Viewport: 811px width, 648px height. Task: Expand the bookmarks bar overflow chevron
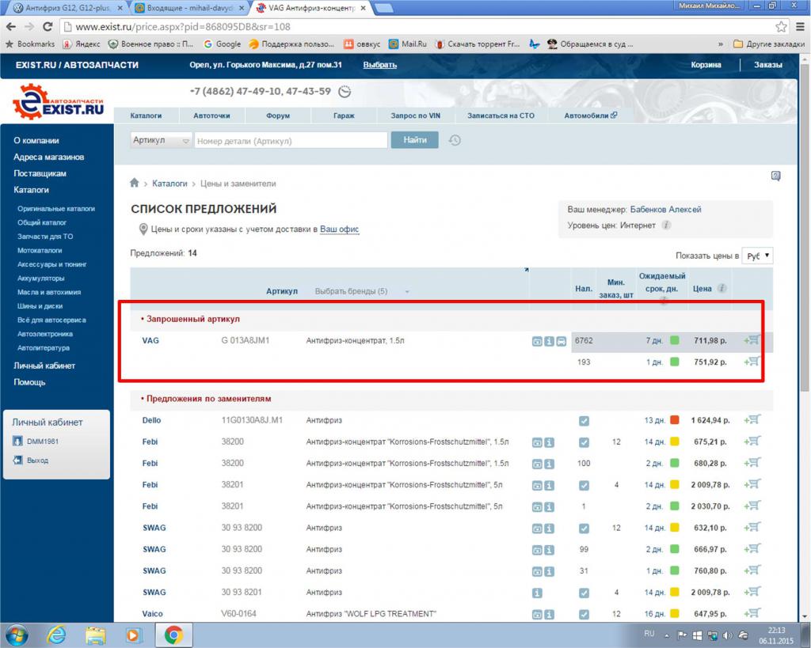721,44
